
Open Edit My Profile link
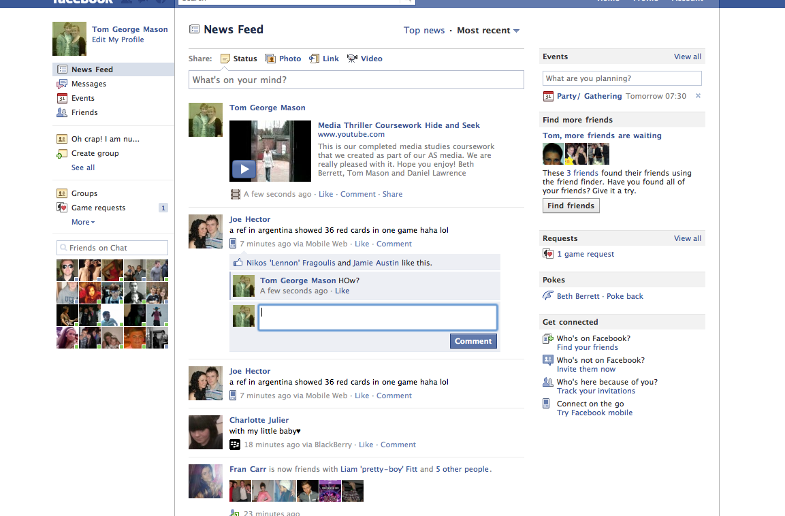click(x=118, y=39)
